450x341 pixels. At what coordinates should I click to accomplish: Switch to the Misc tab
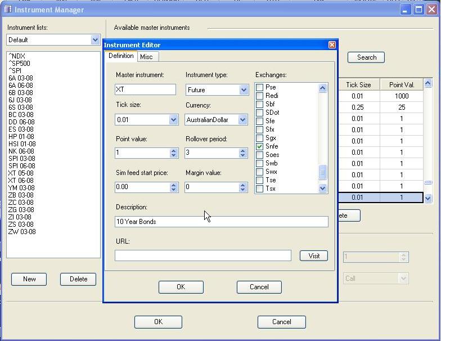[x=146, y=57]
